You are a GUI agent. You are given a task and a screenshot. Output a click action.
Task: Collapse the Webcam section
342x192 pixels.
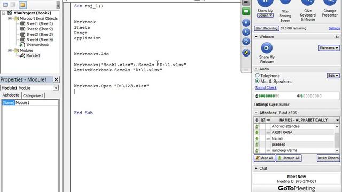pyautogui.click(x=256, y=37)
